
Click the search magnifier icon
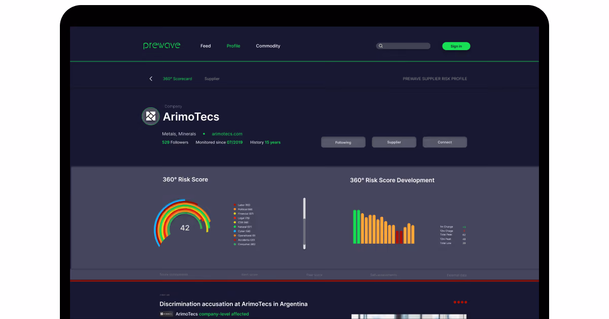pyautogui.click(x=381, y=46)
